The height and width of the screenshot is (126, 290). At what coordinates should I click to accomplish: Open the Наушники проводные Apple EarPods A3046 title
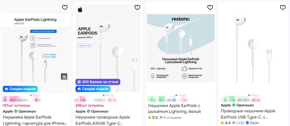coord(103,120)
